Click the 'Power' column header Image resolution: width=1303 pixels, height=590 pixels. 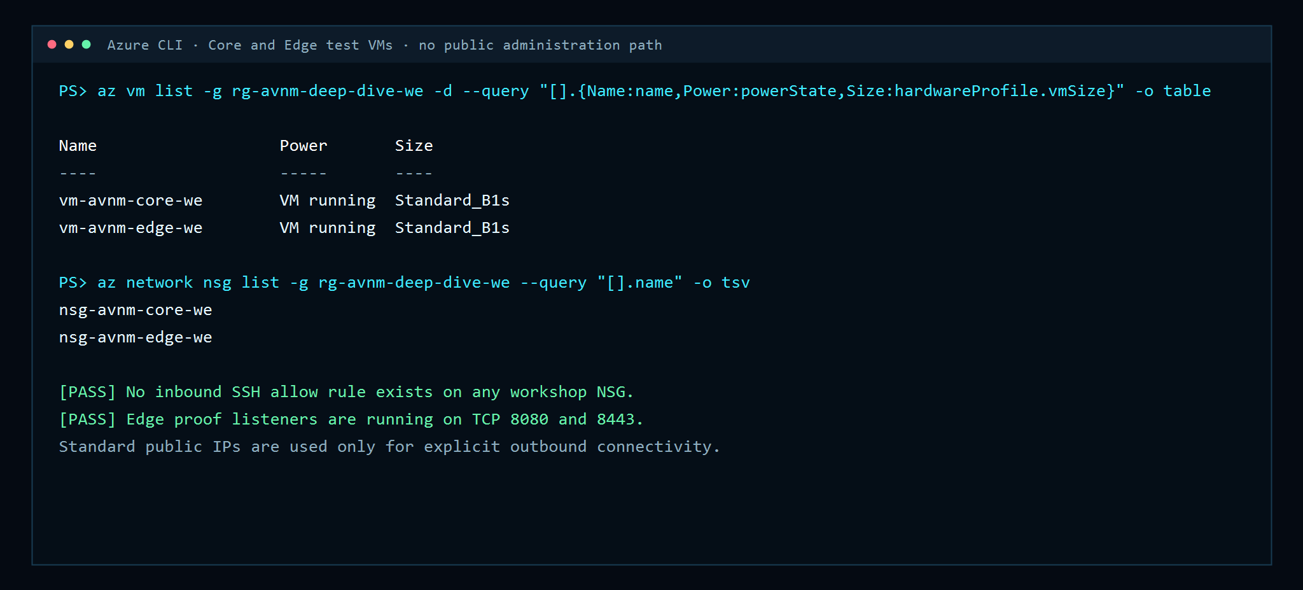coord(303,146)
